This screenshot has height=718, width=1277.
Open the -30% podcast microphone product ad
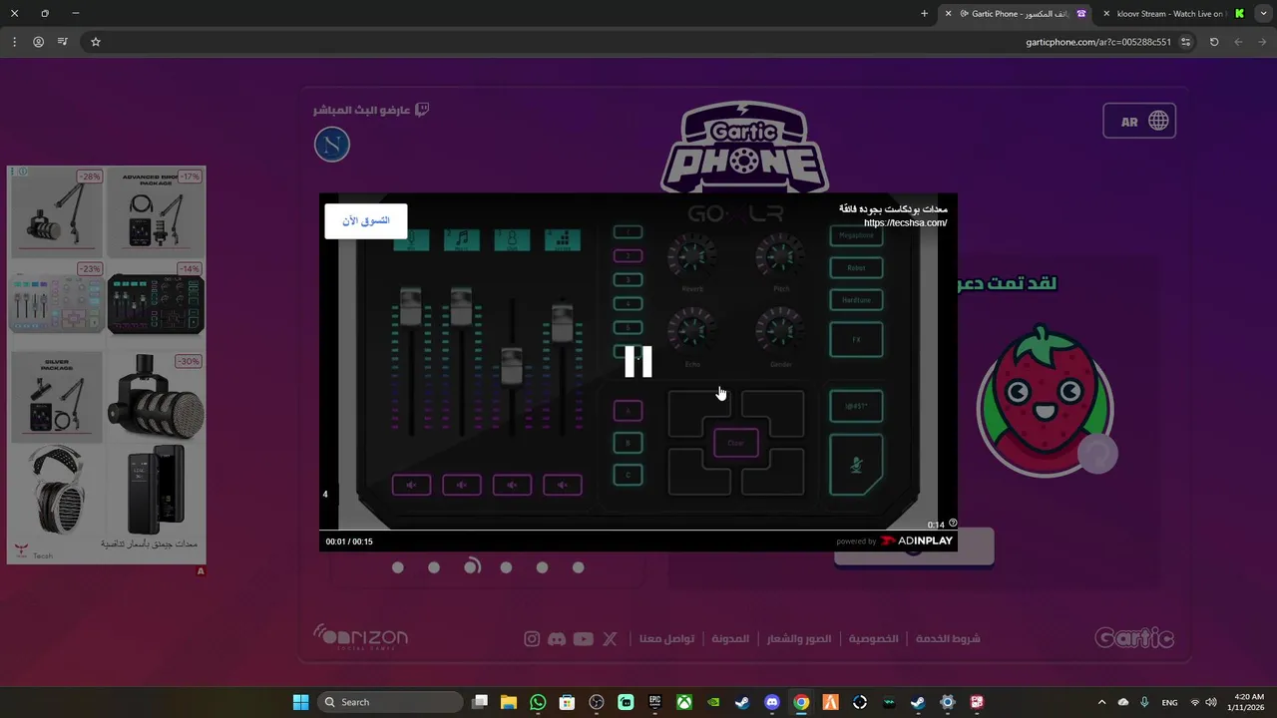pyautogui.click(x=156, y=395)
